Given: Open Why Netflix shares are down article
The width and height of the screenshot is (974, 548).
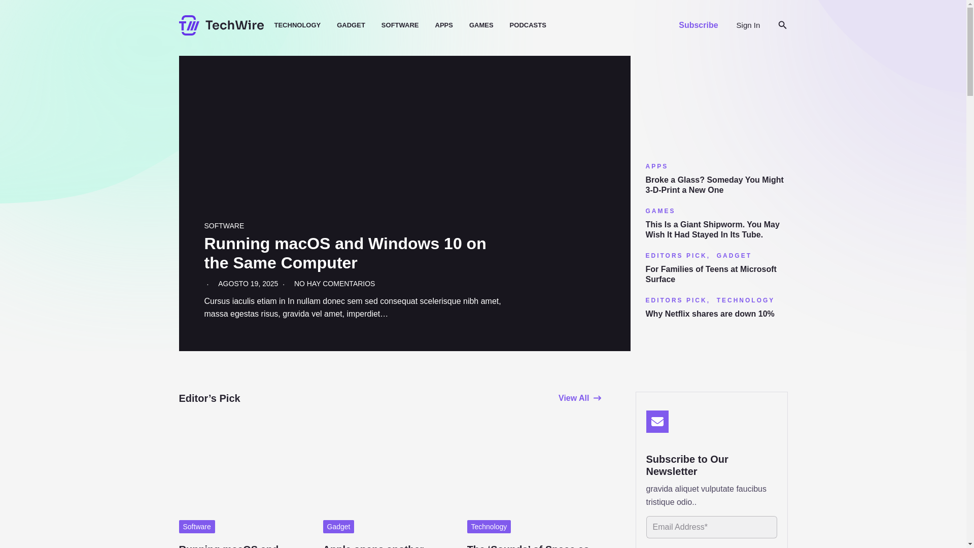Looking at the screenshot, I should point(710,314).
